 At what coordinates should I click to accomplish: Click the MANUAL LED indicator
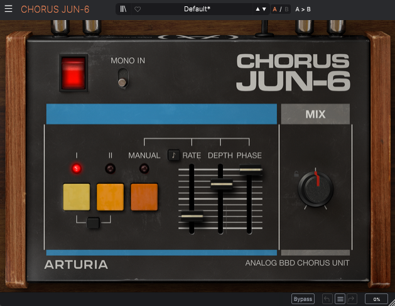[144, 168]
